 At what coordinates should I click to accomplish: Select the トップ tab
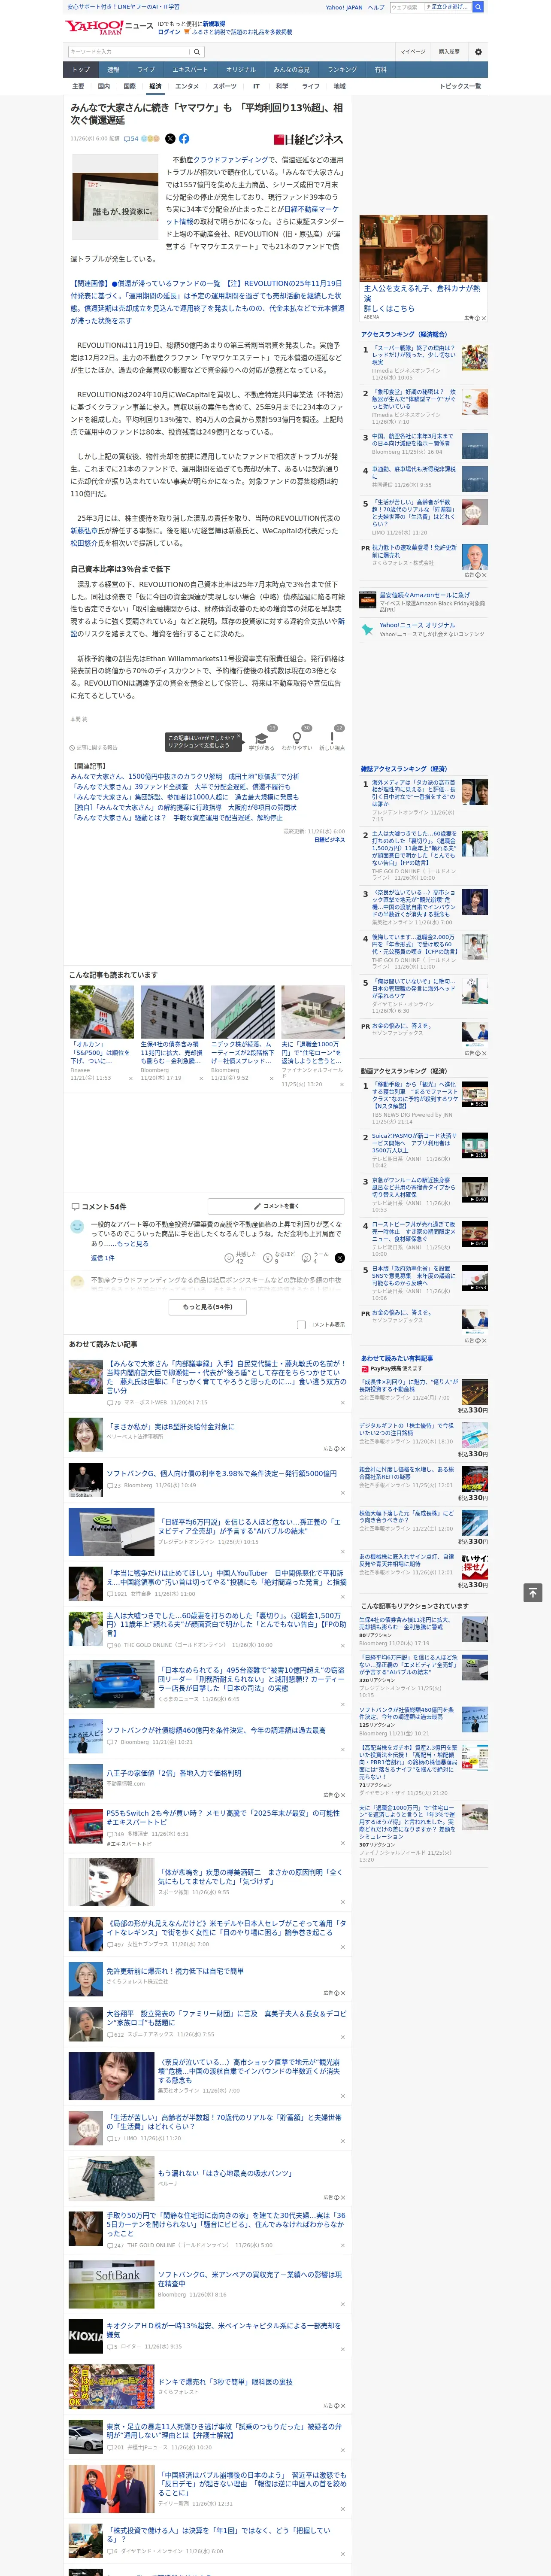click(81, 70)
